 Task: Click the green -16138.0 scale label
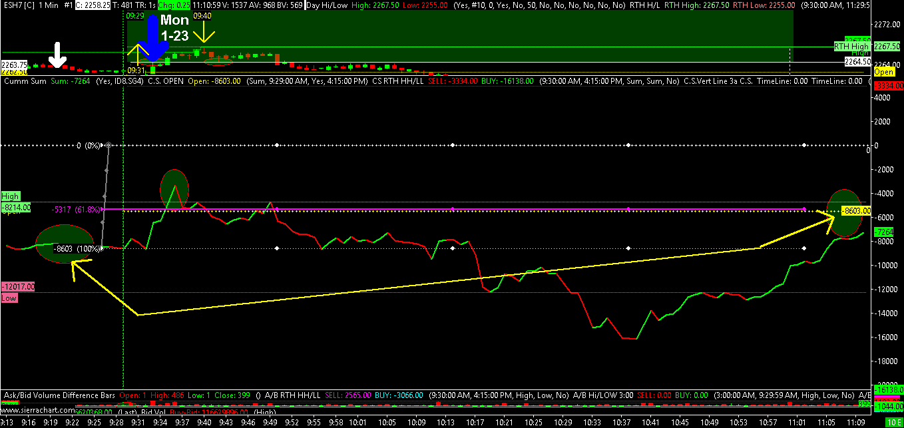tap(888, 389)
